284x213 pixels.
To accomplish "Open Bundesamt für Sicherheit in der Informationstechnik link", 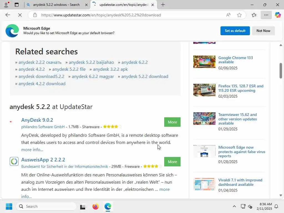I will (x=64, y=166).
